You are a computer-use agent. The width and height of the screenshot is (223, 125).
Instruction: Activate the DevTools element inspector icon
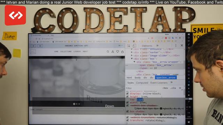pos(129,46)
